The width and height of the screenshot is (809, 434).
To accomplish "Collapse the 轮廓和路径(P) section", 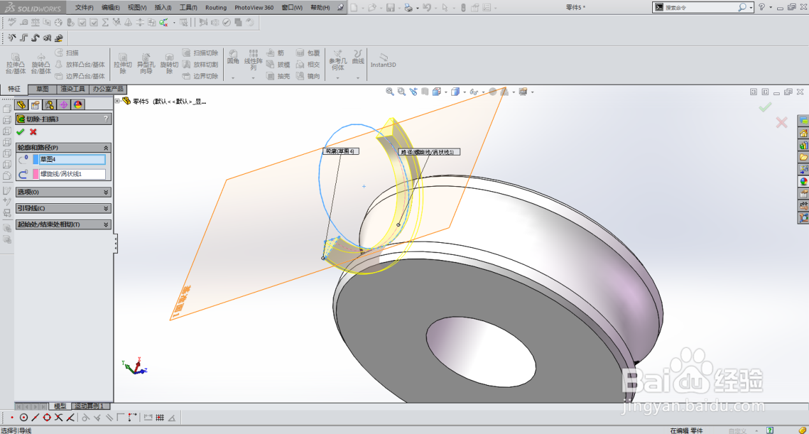I will pos(106,148).
